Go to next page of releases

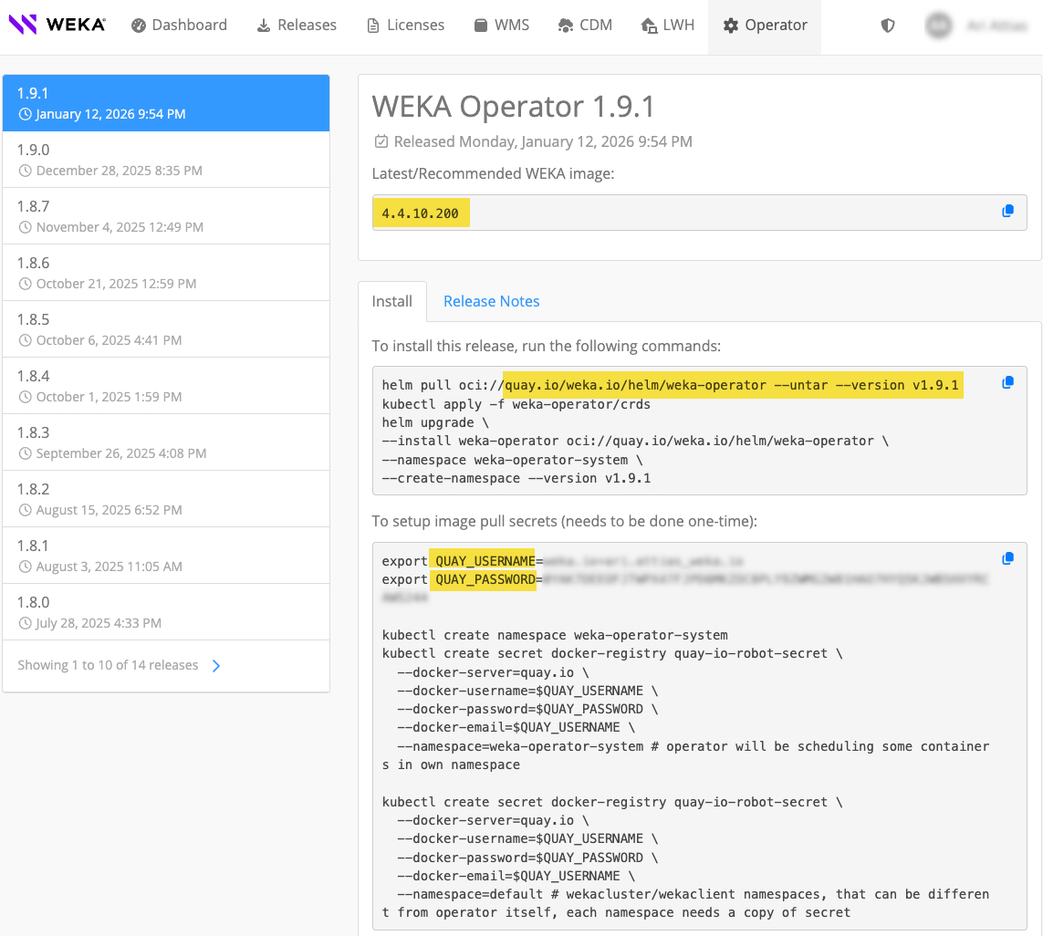[x=216, y=666]
